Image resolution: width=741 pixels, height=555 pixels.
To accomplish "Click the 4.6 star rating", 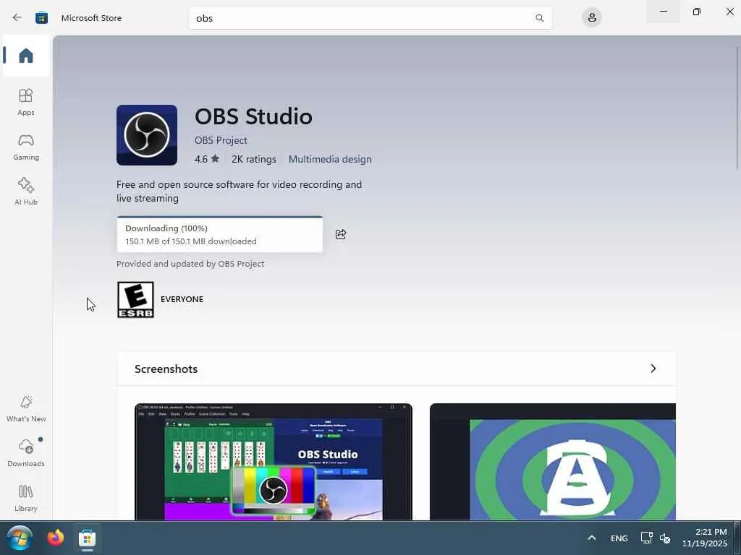I will [206, 159].
